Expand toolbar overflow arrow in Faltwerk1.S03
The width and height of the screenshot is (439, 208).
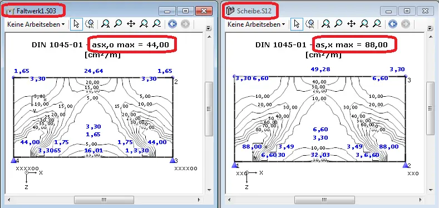click(x=208, y=28)
